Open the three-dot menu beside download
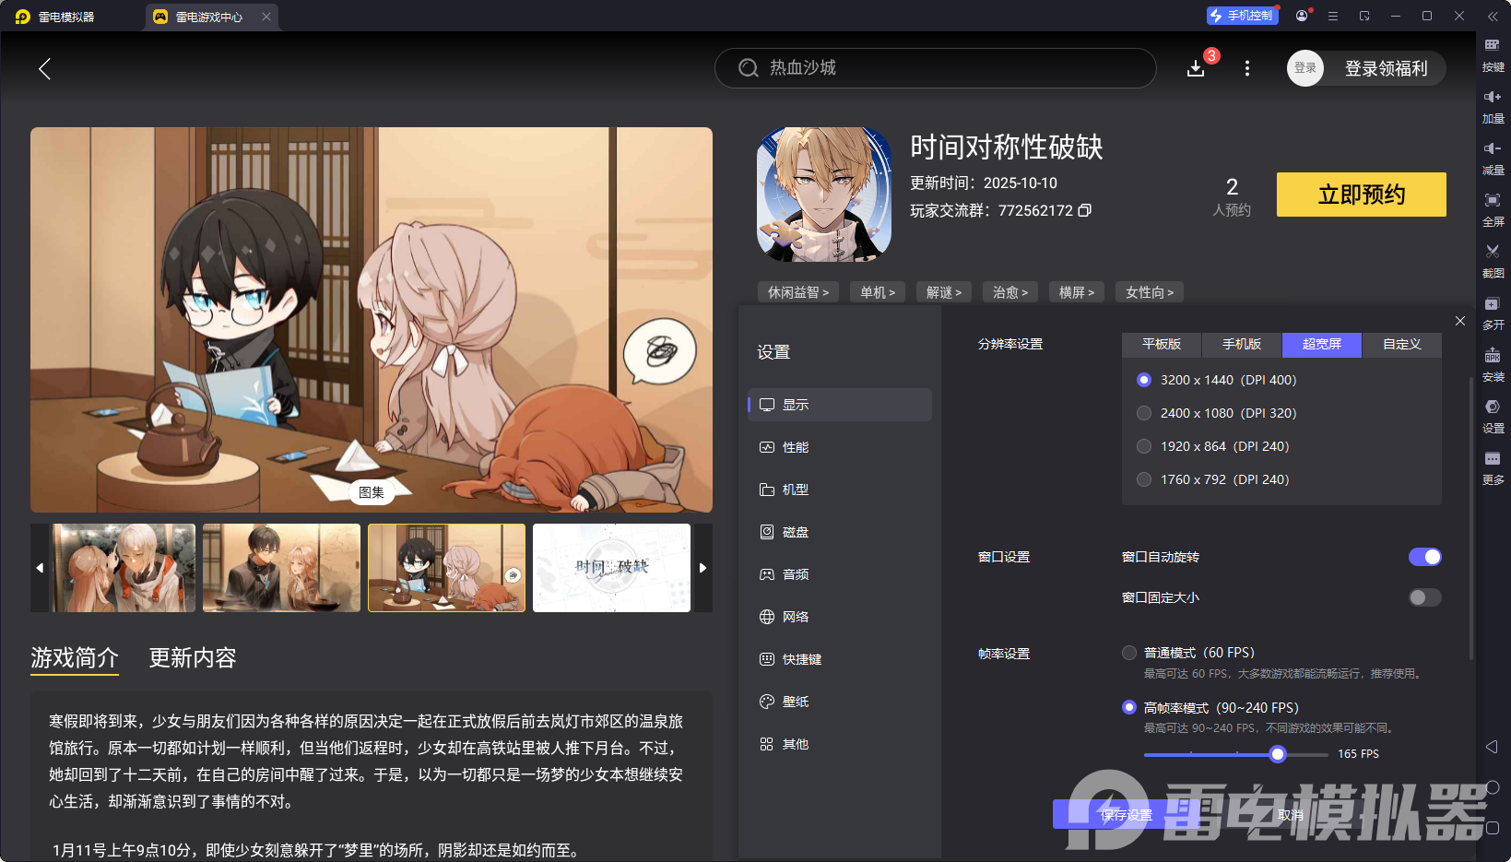Viewport: 1511px width, 862px height. click(1246, 68)
